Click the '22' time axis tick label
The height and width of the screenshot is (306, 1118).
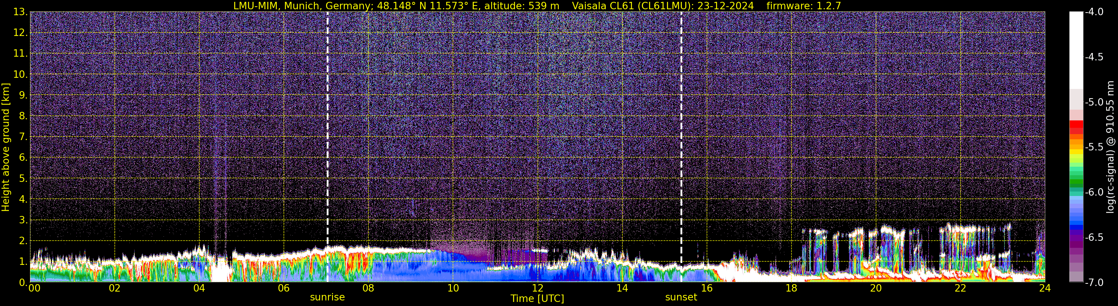(x=960, y=288)
